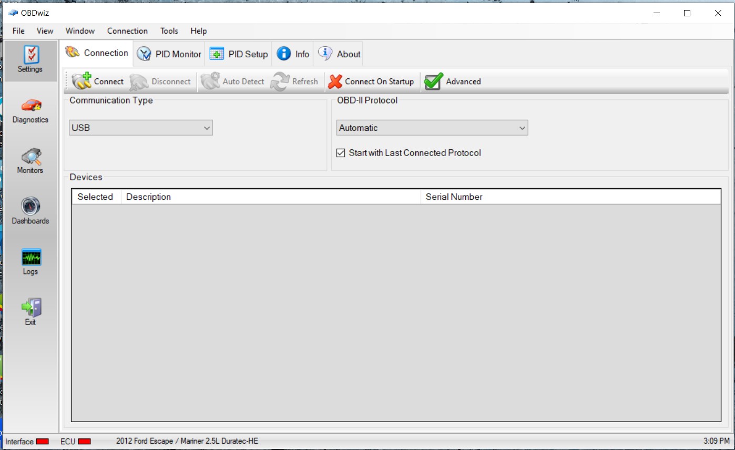Click the Disconnect toolbar button
The height and width of the screenshot is (450, 735).
tap(160, 81)
